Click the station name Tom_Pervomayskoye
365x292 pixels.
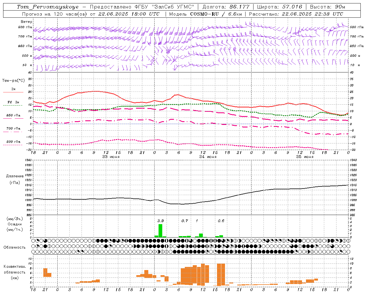48,7
